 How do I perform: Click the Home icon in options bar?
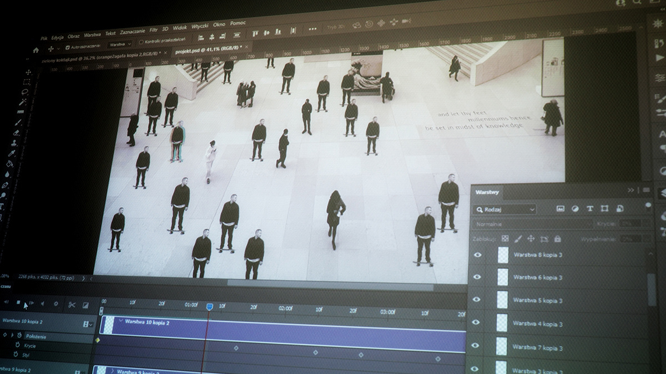click(x=36, y=50)
